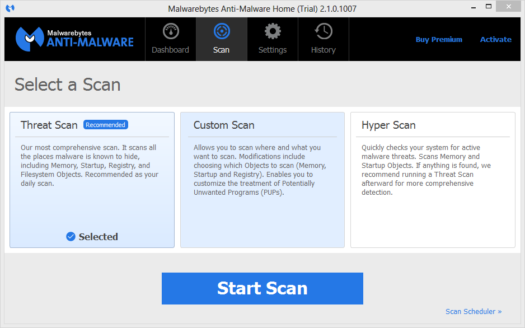525x328 pixels.
Task: Pick the Hyper Scan option
Action: (x=433, y=180)
